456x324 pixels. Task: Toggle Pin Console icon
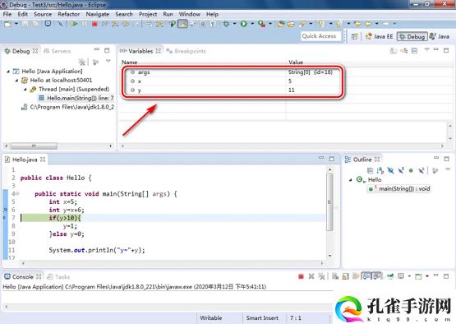390,276
